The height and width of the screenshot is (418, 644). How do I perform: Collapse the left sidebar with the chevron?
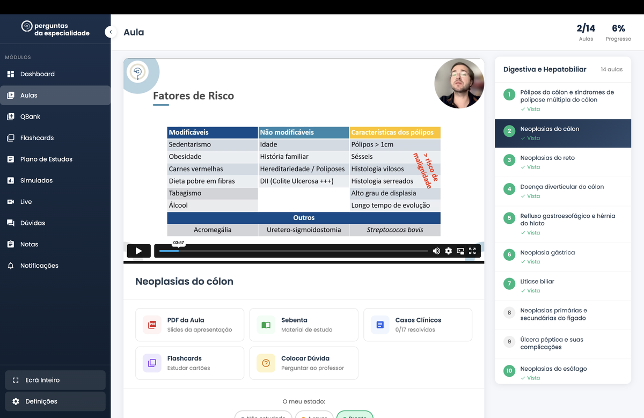click(110, 32)
